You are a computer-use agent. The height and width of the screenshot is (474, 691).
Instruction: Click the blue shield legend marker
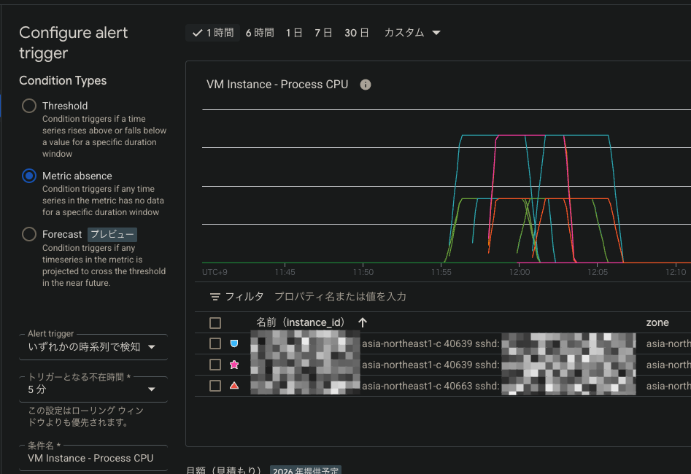coord(234,343)
